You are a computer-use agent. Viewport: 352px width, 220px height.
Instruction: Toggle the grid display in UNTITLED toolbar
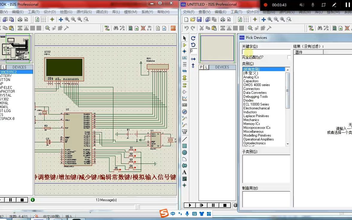click(246, 19)
